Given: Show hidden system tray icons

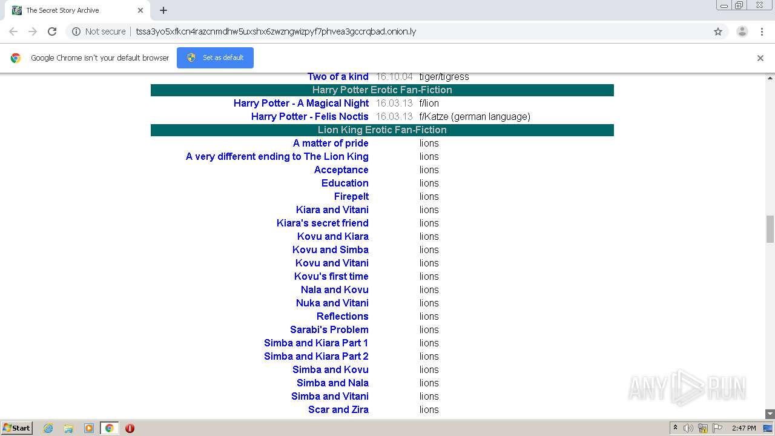Looking at the screenshot, I should [675, 428].
